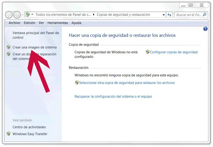Open 'Ventana principal del Panel de control' link

(36, 35)
